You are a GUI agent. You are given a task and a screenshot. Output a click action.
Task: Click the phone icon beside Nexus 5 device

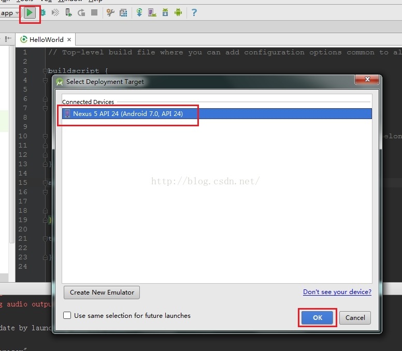[x=67, y=113]
